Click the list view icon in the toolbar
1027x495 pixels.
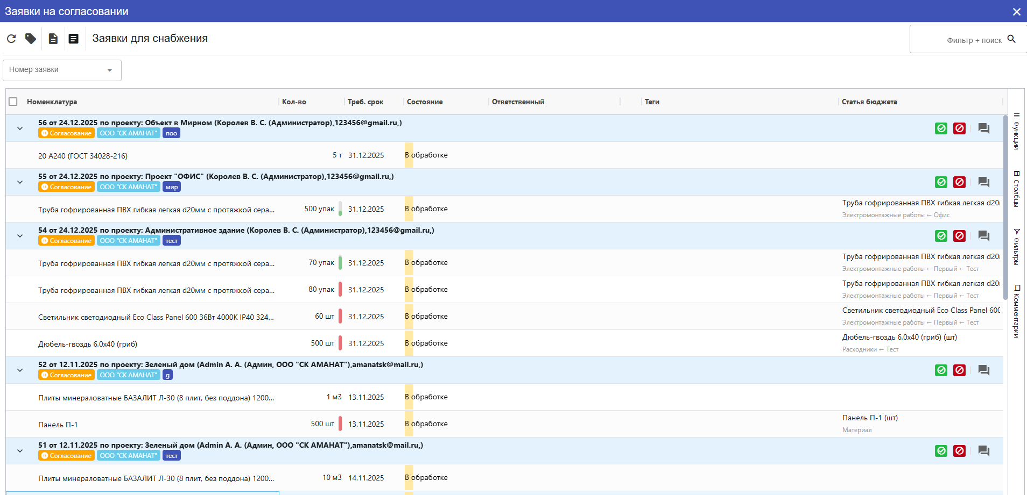pos(74,39)
